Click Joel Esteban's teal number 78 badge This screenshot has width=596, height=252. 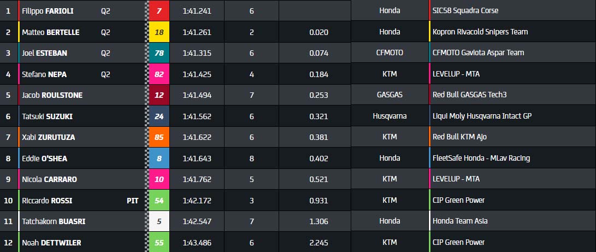point(159,53)
